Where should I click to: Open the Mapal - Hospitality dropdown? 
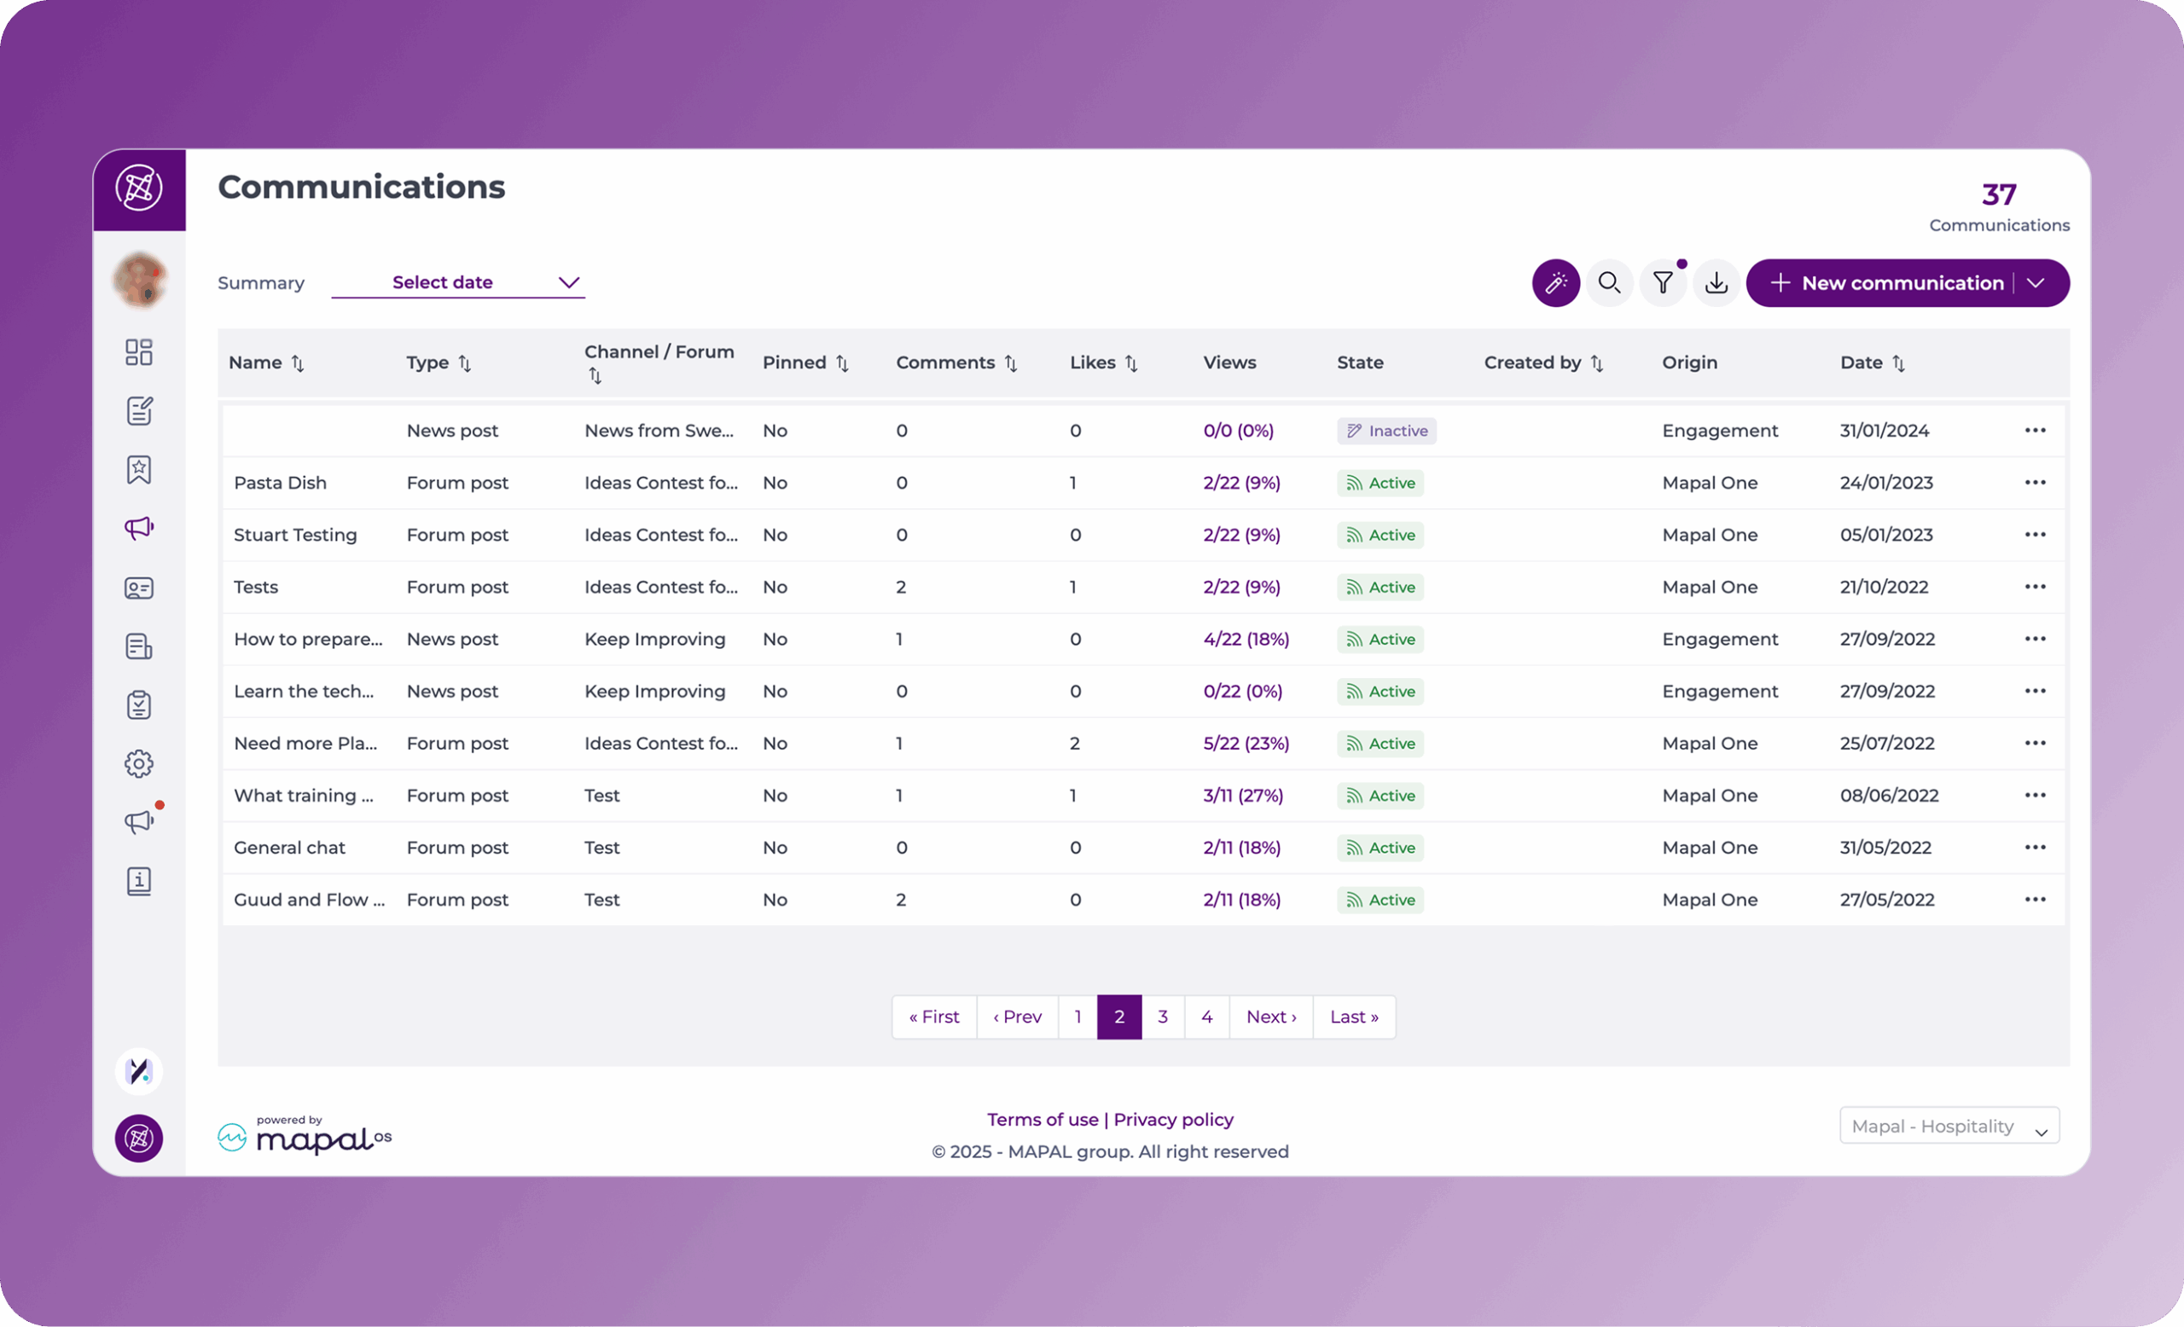pos(1949,1125)
